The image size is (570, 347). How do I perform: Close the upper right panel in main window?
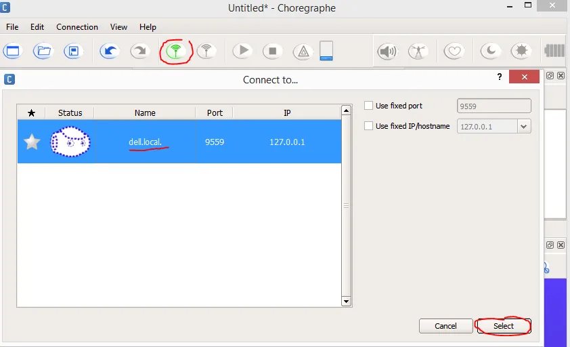click(x=561, y=75)
